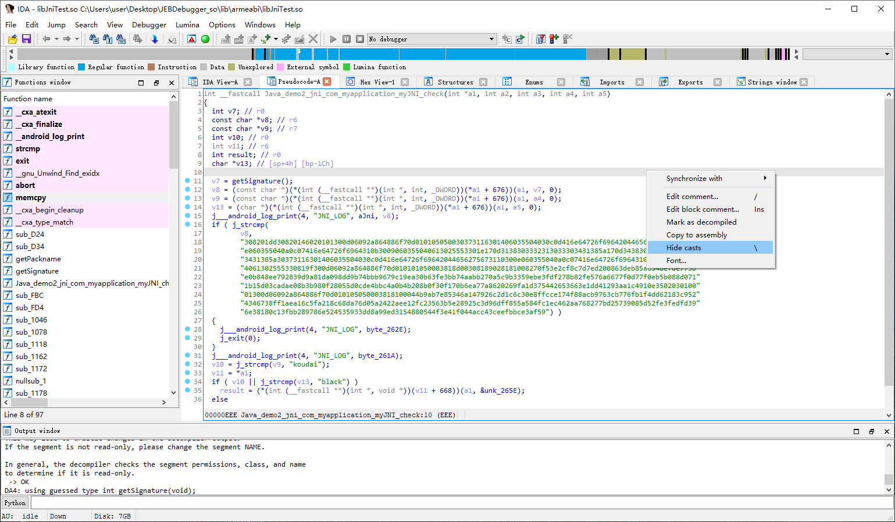Click the 'Function name' column header
The width and height of the screenshot is (895, 522).
pyautogui.click(x=85, y=98)
